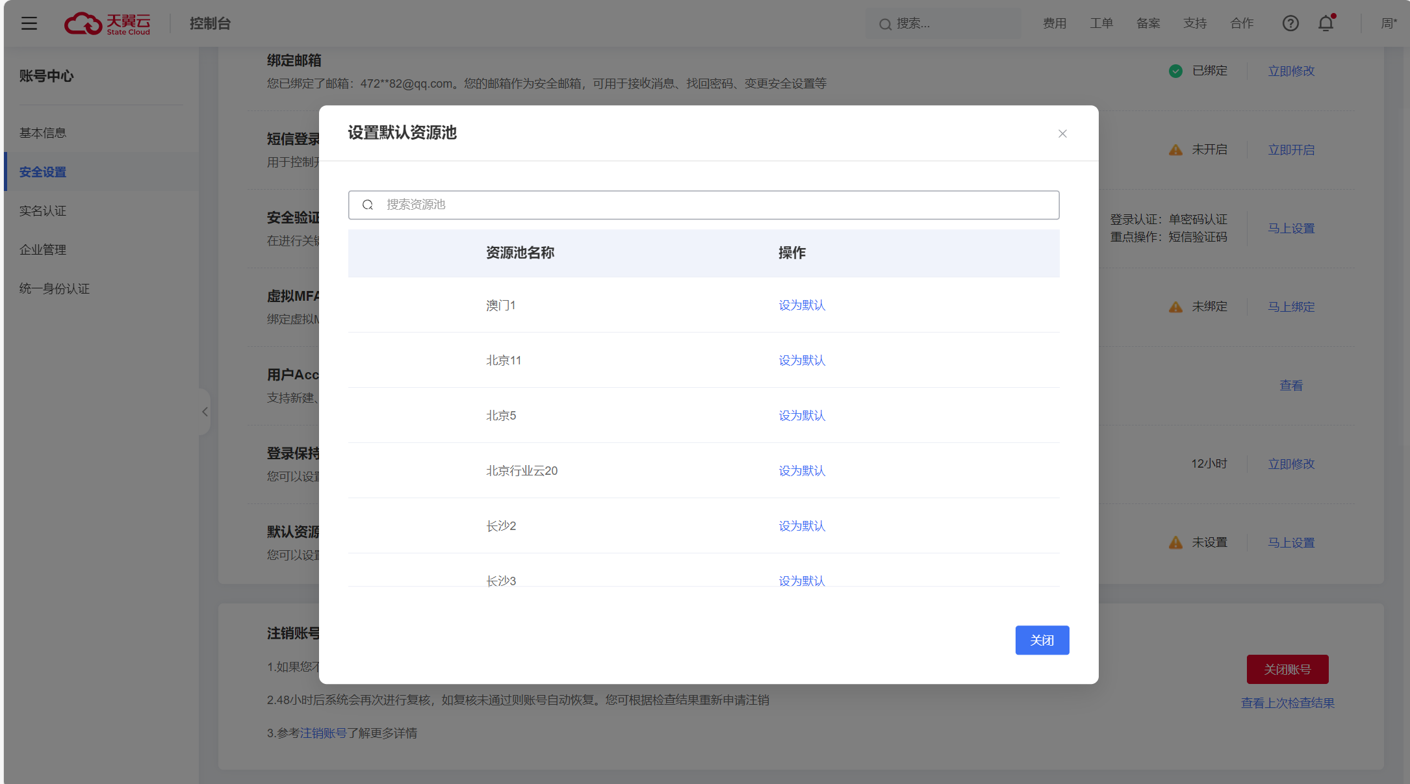Click 资源池名称 column header
This screenshot has width=1410, height=784.
(520, 253)
